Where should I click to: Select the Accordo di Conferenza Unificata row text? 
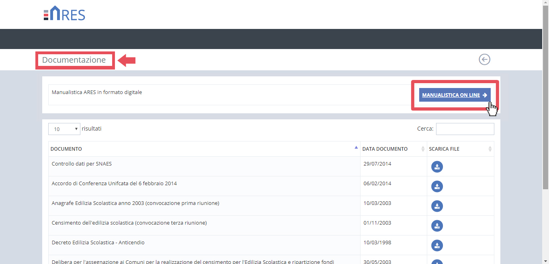coord(114,184)
